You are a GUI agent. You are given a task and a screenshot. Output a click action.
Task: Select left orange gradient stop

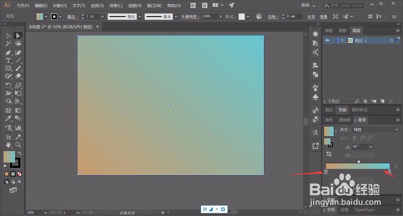[326, 172]
